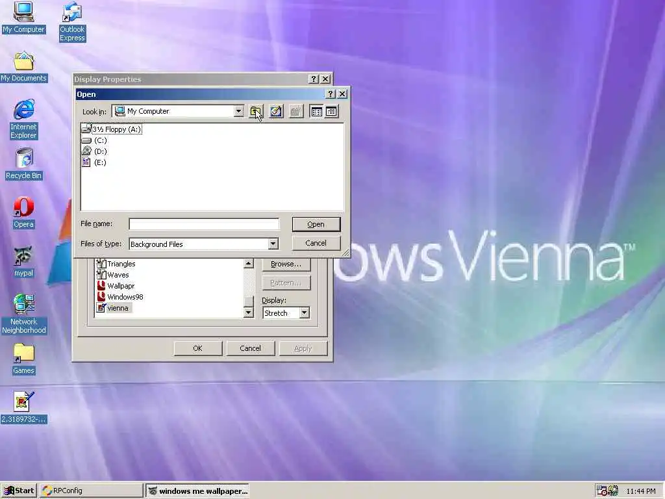The width and height of the screenshot is (665, 499).
Task: Select the 2,3189732 image file on desktop
Action: [24, 407]
